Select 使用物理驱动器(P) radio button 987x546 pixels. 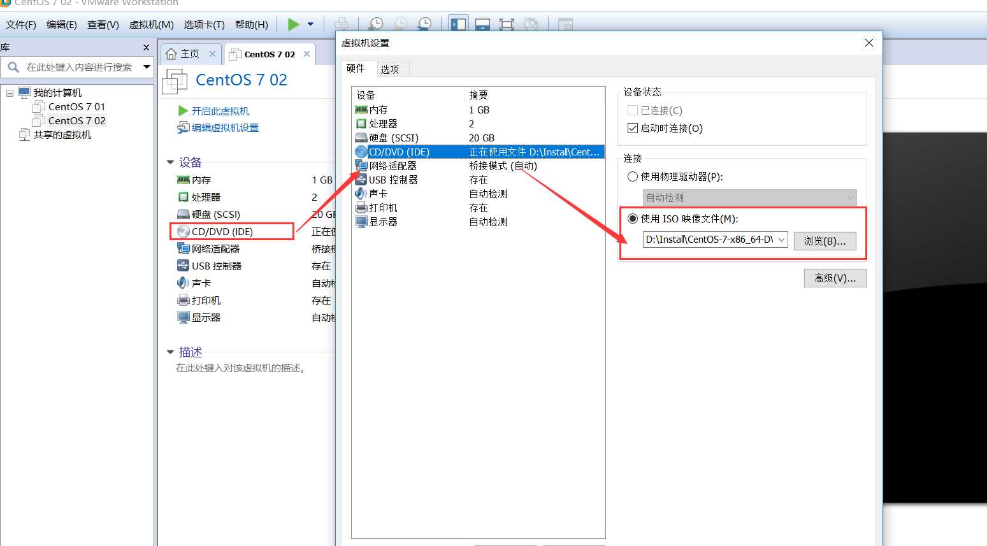click(x=633, y=176)
